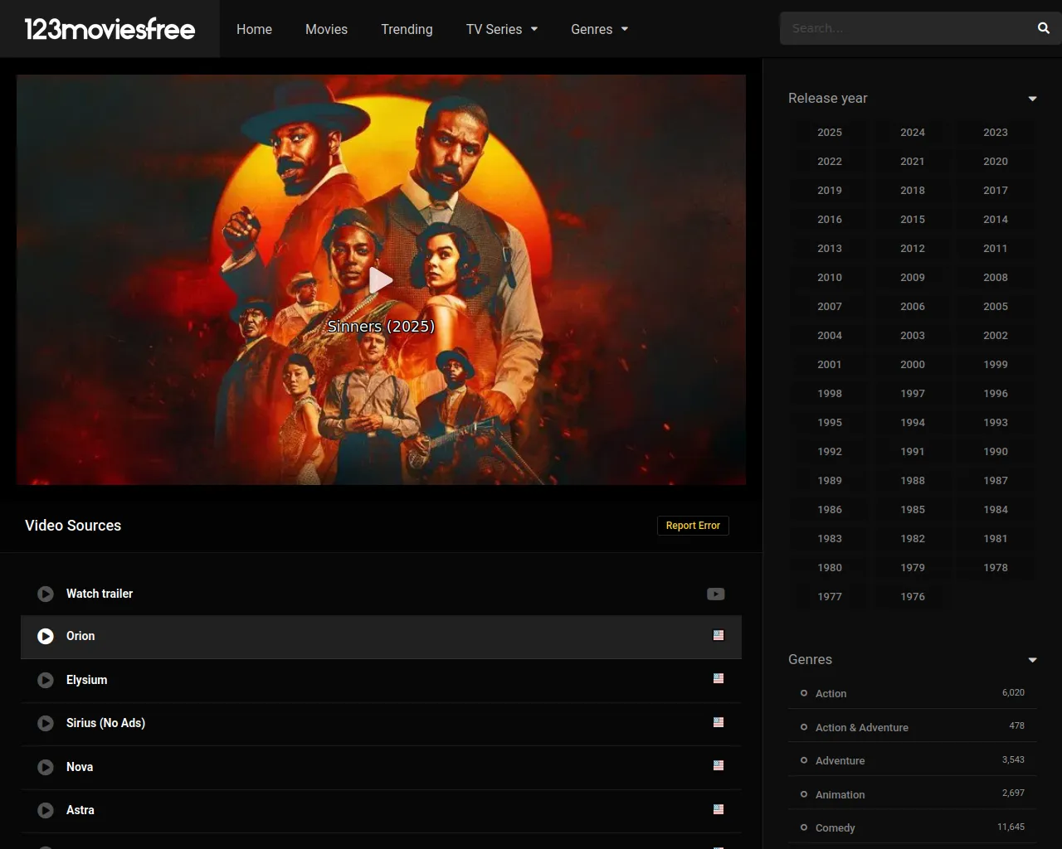Filter by release year 1985
The width and height of the screenshot is (1062, 849).
pos(913,509)
